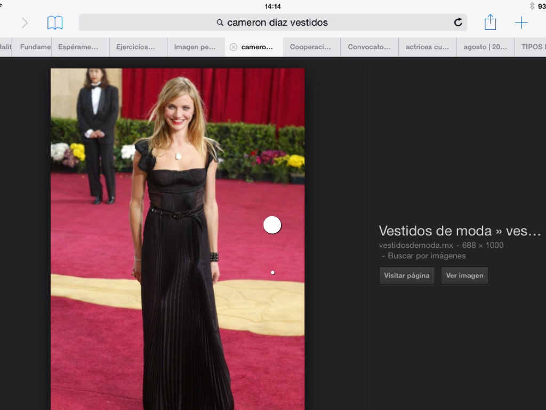Viewport: 546px width, 410px height.
Task: Tap the Bluetooth icon in the status bar
Action: (532, 6)
